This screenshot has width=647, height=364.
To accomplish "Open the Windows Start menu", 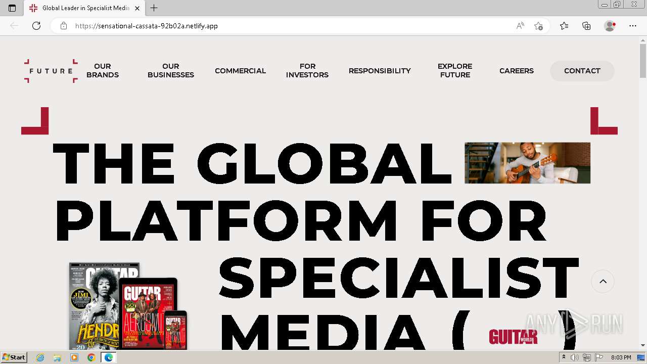I will pos(14,357).
